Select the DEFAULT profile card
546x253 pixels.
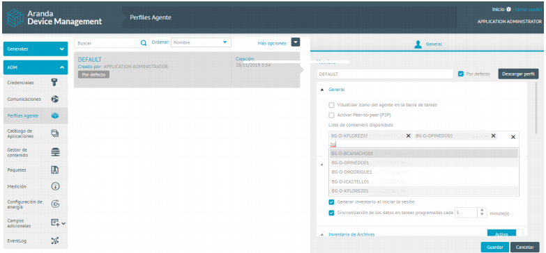coord(187,70)
